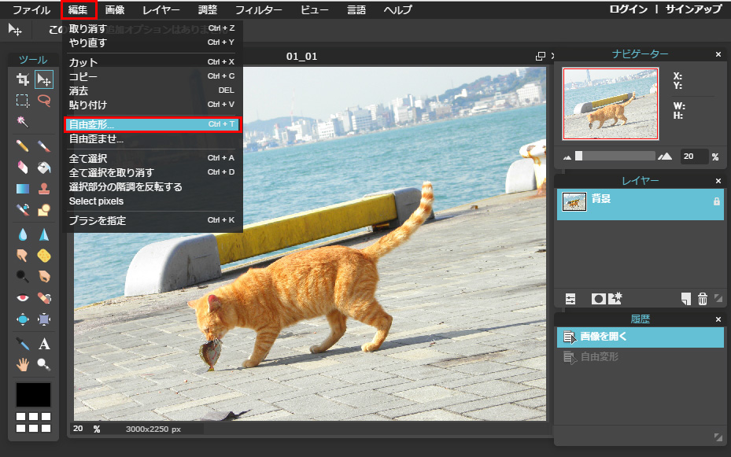Open the フィルター menu
The width and height of the screenshot is (731, 457).
[259, 9]
